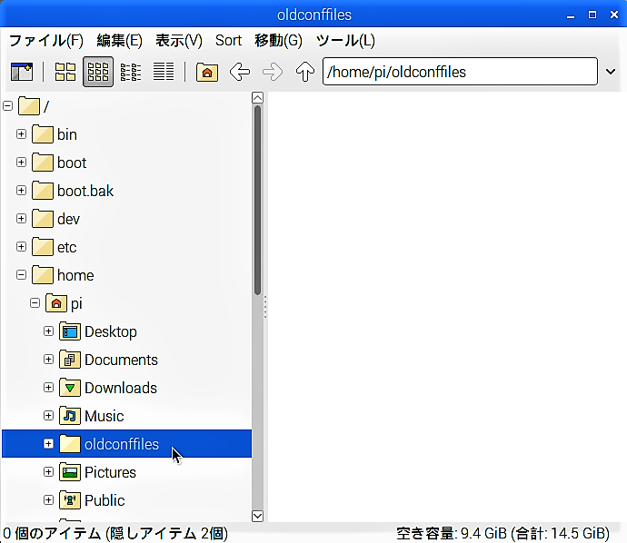This screenshot has height=543, width=627.
Task: Expand the dev folder node
Action: 21,219
